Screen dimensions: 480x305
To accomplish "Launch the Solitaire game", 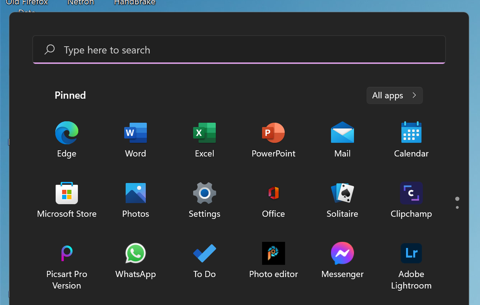I will 342,200.
